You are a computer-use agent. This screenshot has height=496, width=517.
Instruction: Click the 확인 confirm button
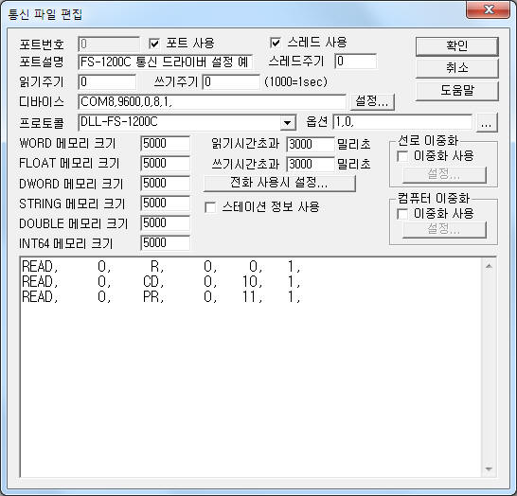[x=456, y=45]
